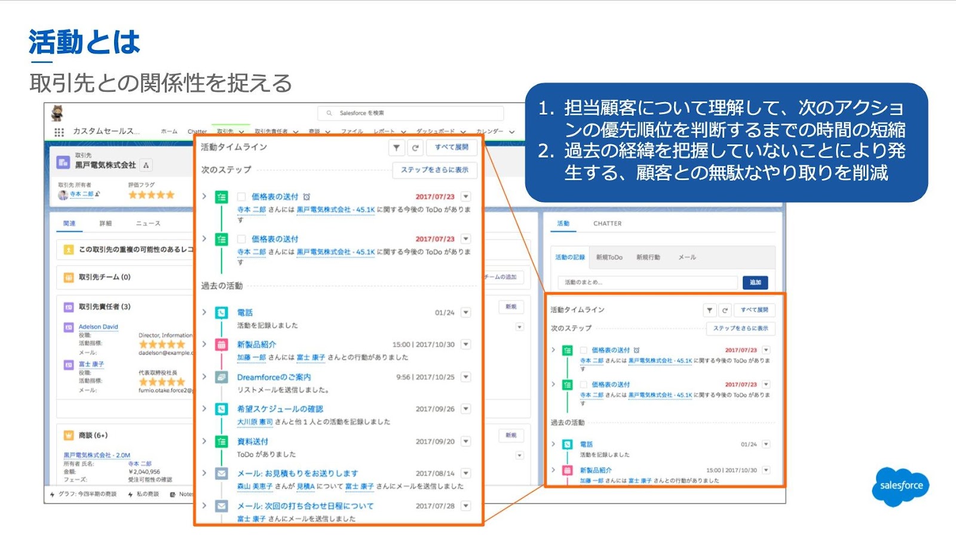Image resolution: width=956 pixels, height=537 pixels.
Task: Click the duplicate warning icon in related list
Action: click(69, 249)
